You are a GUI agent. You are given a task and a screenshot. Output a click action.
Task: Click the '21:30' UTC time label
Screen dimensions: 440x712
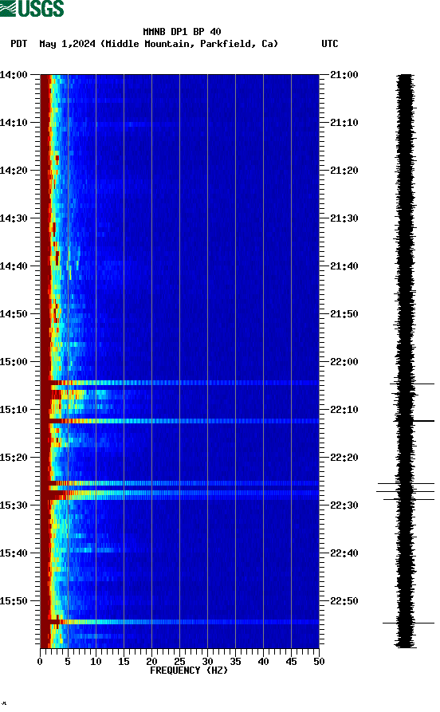click(344, 218)
